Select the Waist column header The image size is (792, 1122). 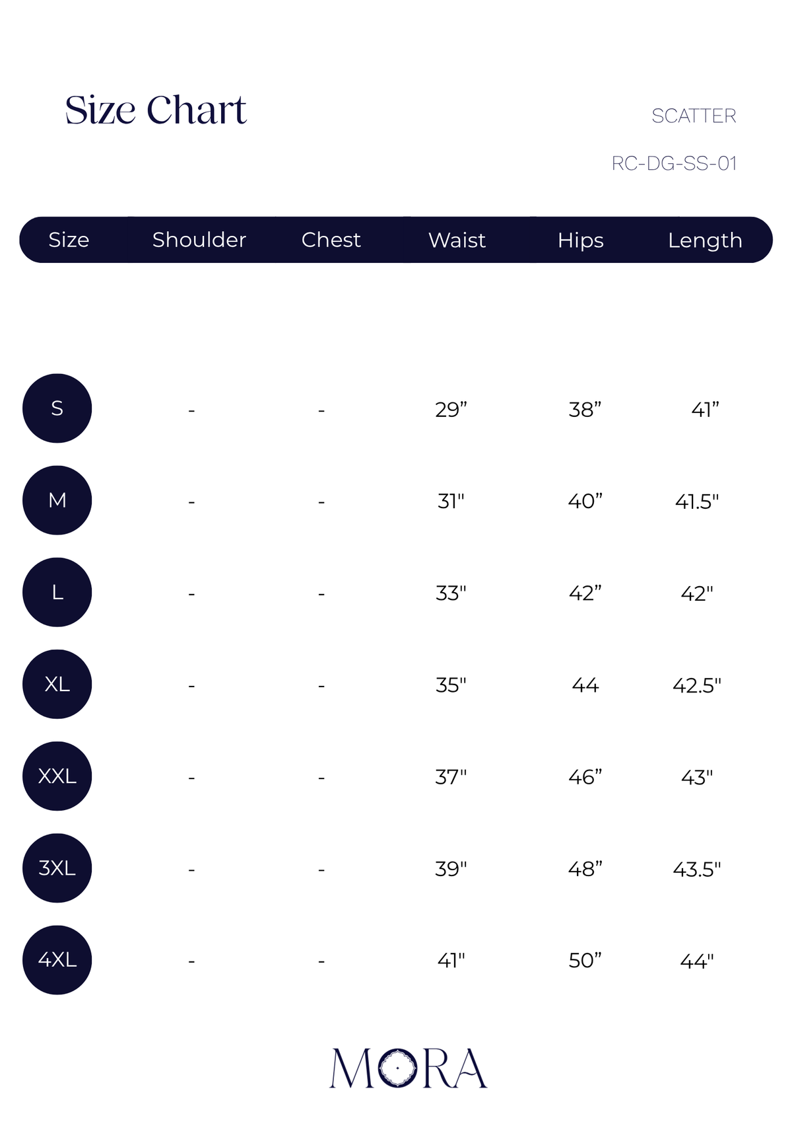coord(457,240)
